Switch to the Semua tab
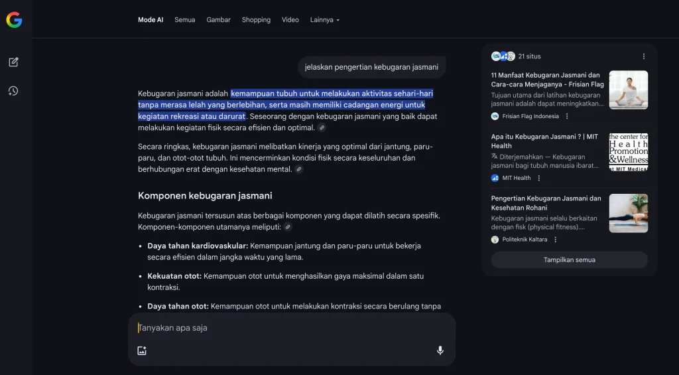Image resolution: width=679 pixels, height=375 pixels. coord(185,20)
